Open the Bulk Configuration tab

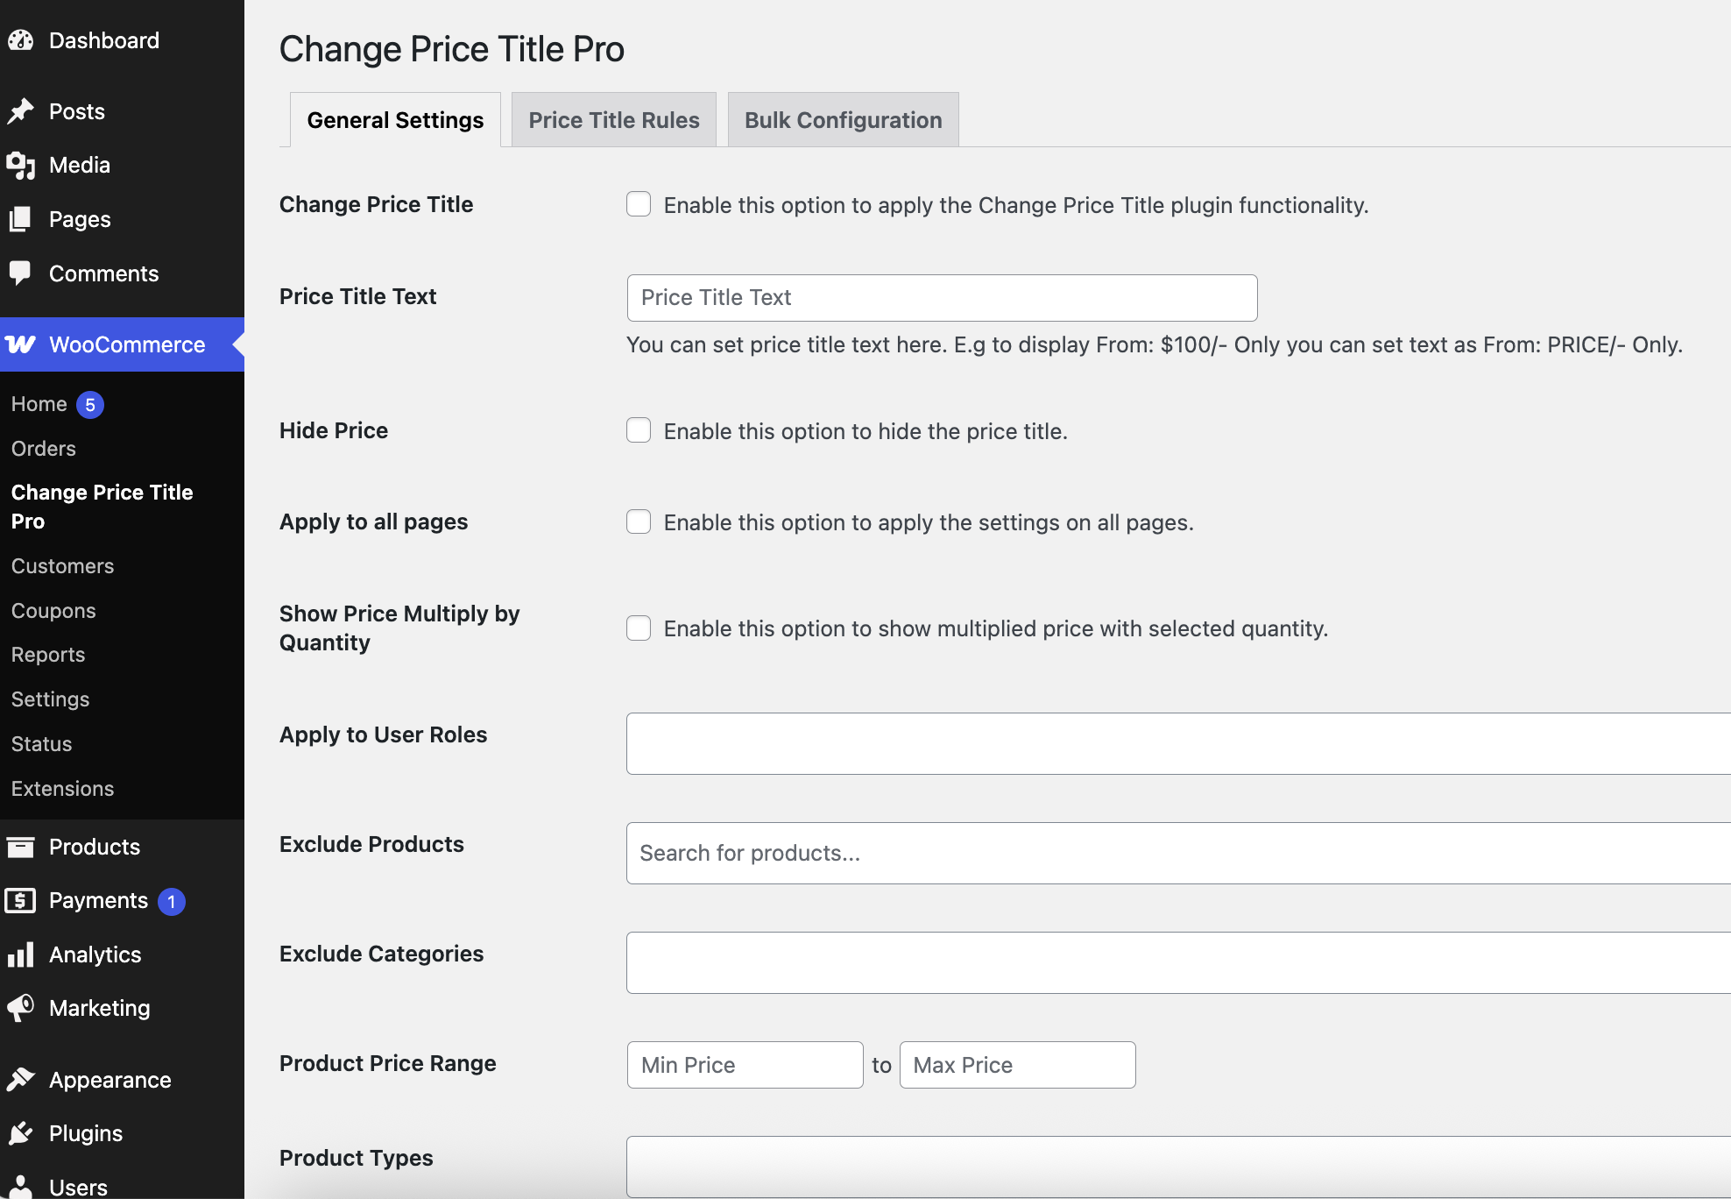(843, 120)
